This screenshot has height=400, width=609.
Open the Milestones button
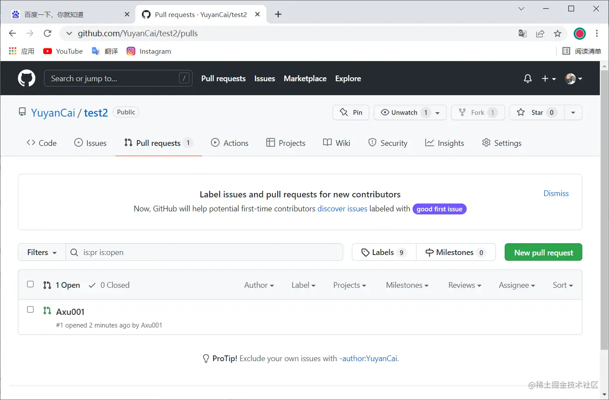click(456, 252)
